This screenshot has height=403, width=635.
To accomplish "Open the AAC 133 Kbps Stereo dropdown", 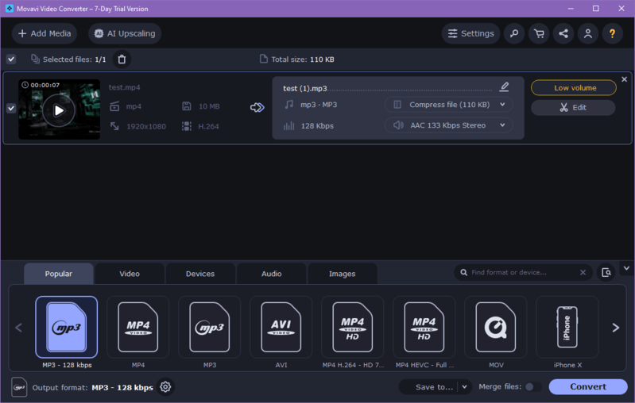I will (x=449, y=125).
